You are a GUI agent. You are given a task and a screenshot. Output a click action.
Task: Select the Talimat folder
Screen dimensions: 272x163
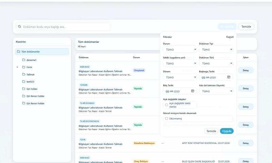tap(31, 74)
